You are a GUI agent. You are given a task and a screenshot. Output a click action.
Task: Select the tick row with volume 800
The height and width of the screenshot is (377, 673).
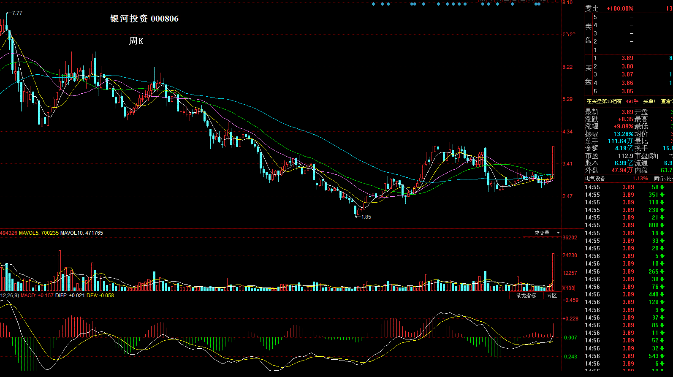(629, 225)
